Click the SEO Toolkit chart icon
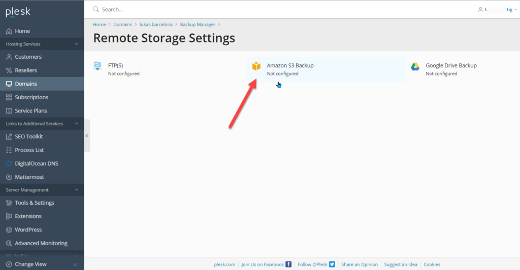The image size is (520, 270). (x=9, y=136)
